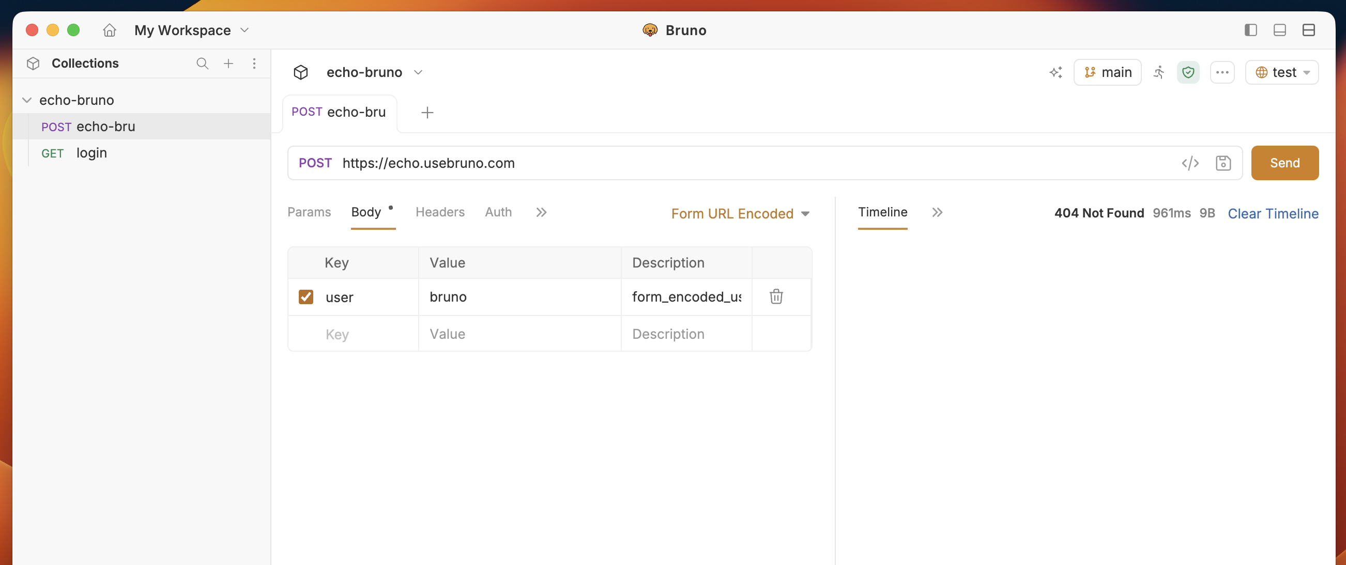Image resolution: width=1346 pixels, height=565 pixels.
Task: Click the 9B response size text
Action: (x=1207, y=213)
